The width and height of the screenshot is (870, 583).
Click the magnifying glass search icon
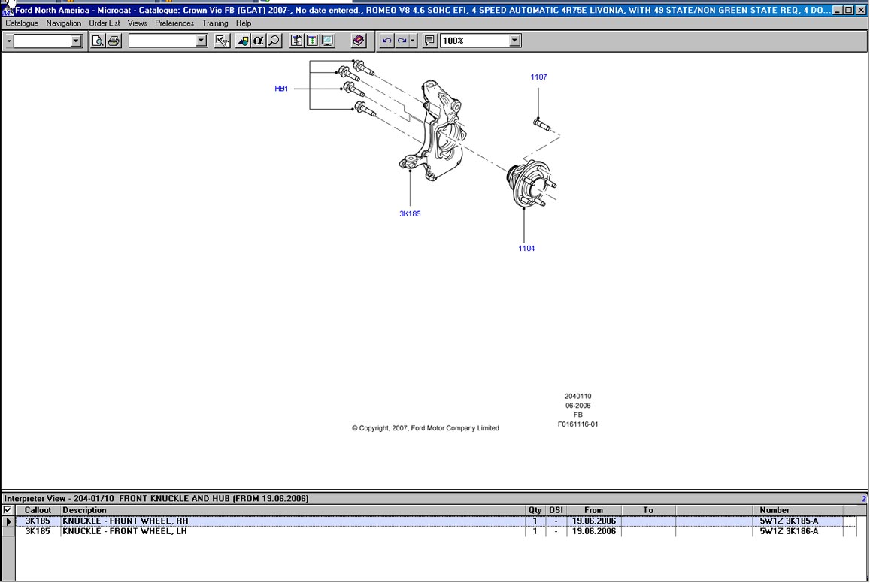click(274, 41)
